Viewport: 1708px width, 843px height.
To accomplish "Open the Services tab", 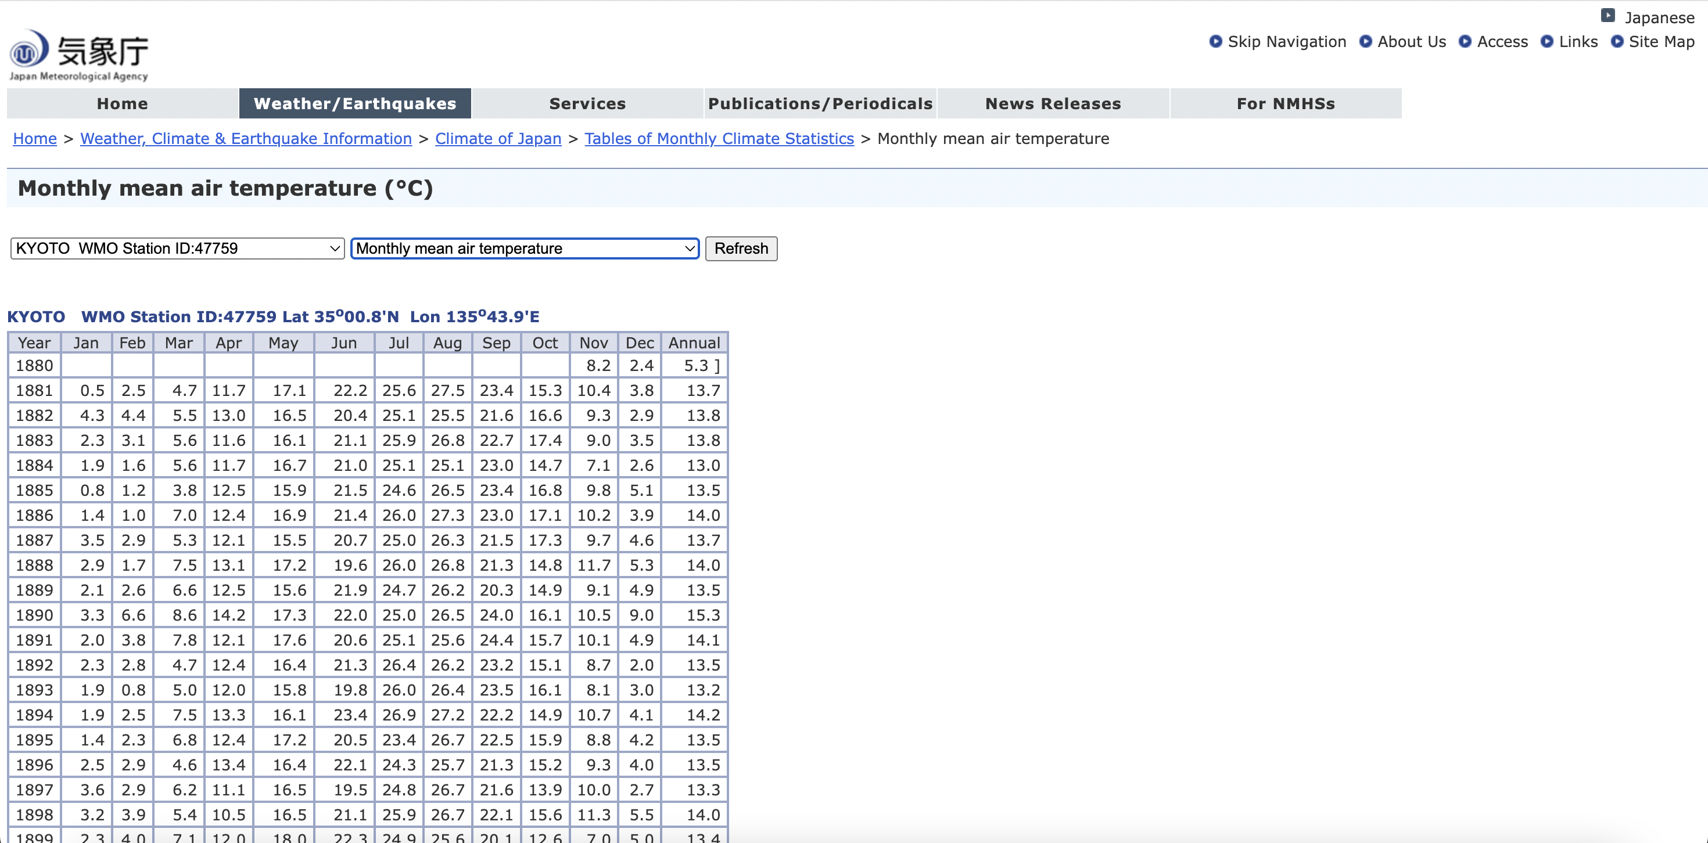I will tap(587, 103).
